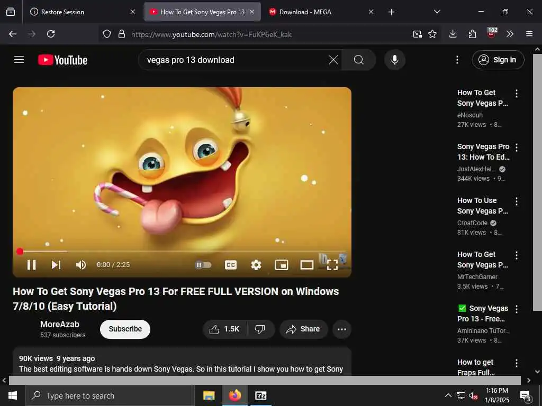The image size is (542, 406).
Task: Open Firefox View icon
Action: click(x=11, y=12)
